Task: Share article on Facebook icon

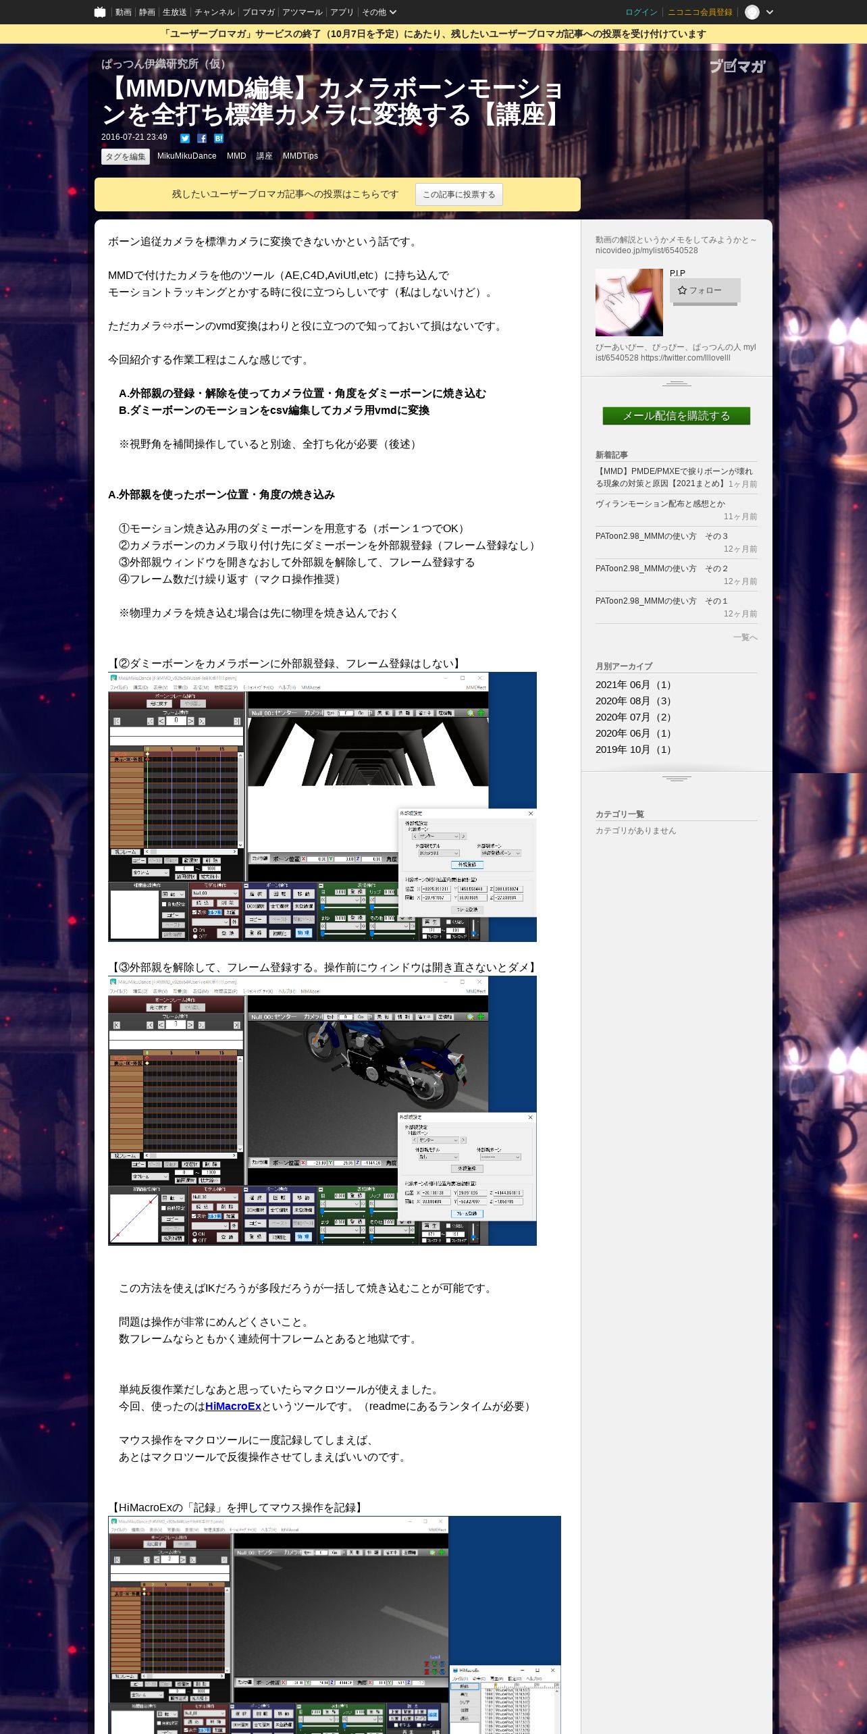Action: click(x=202, y=138)
